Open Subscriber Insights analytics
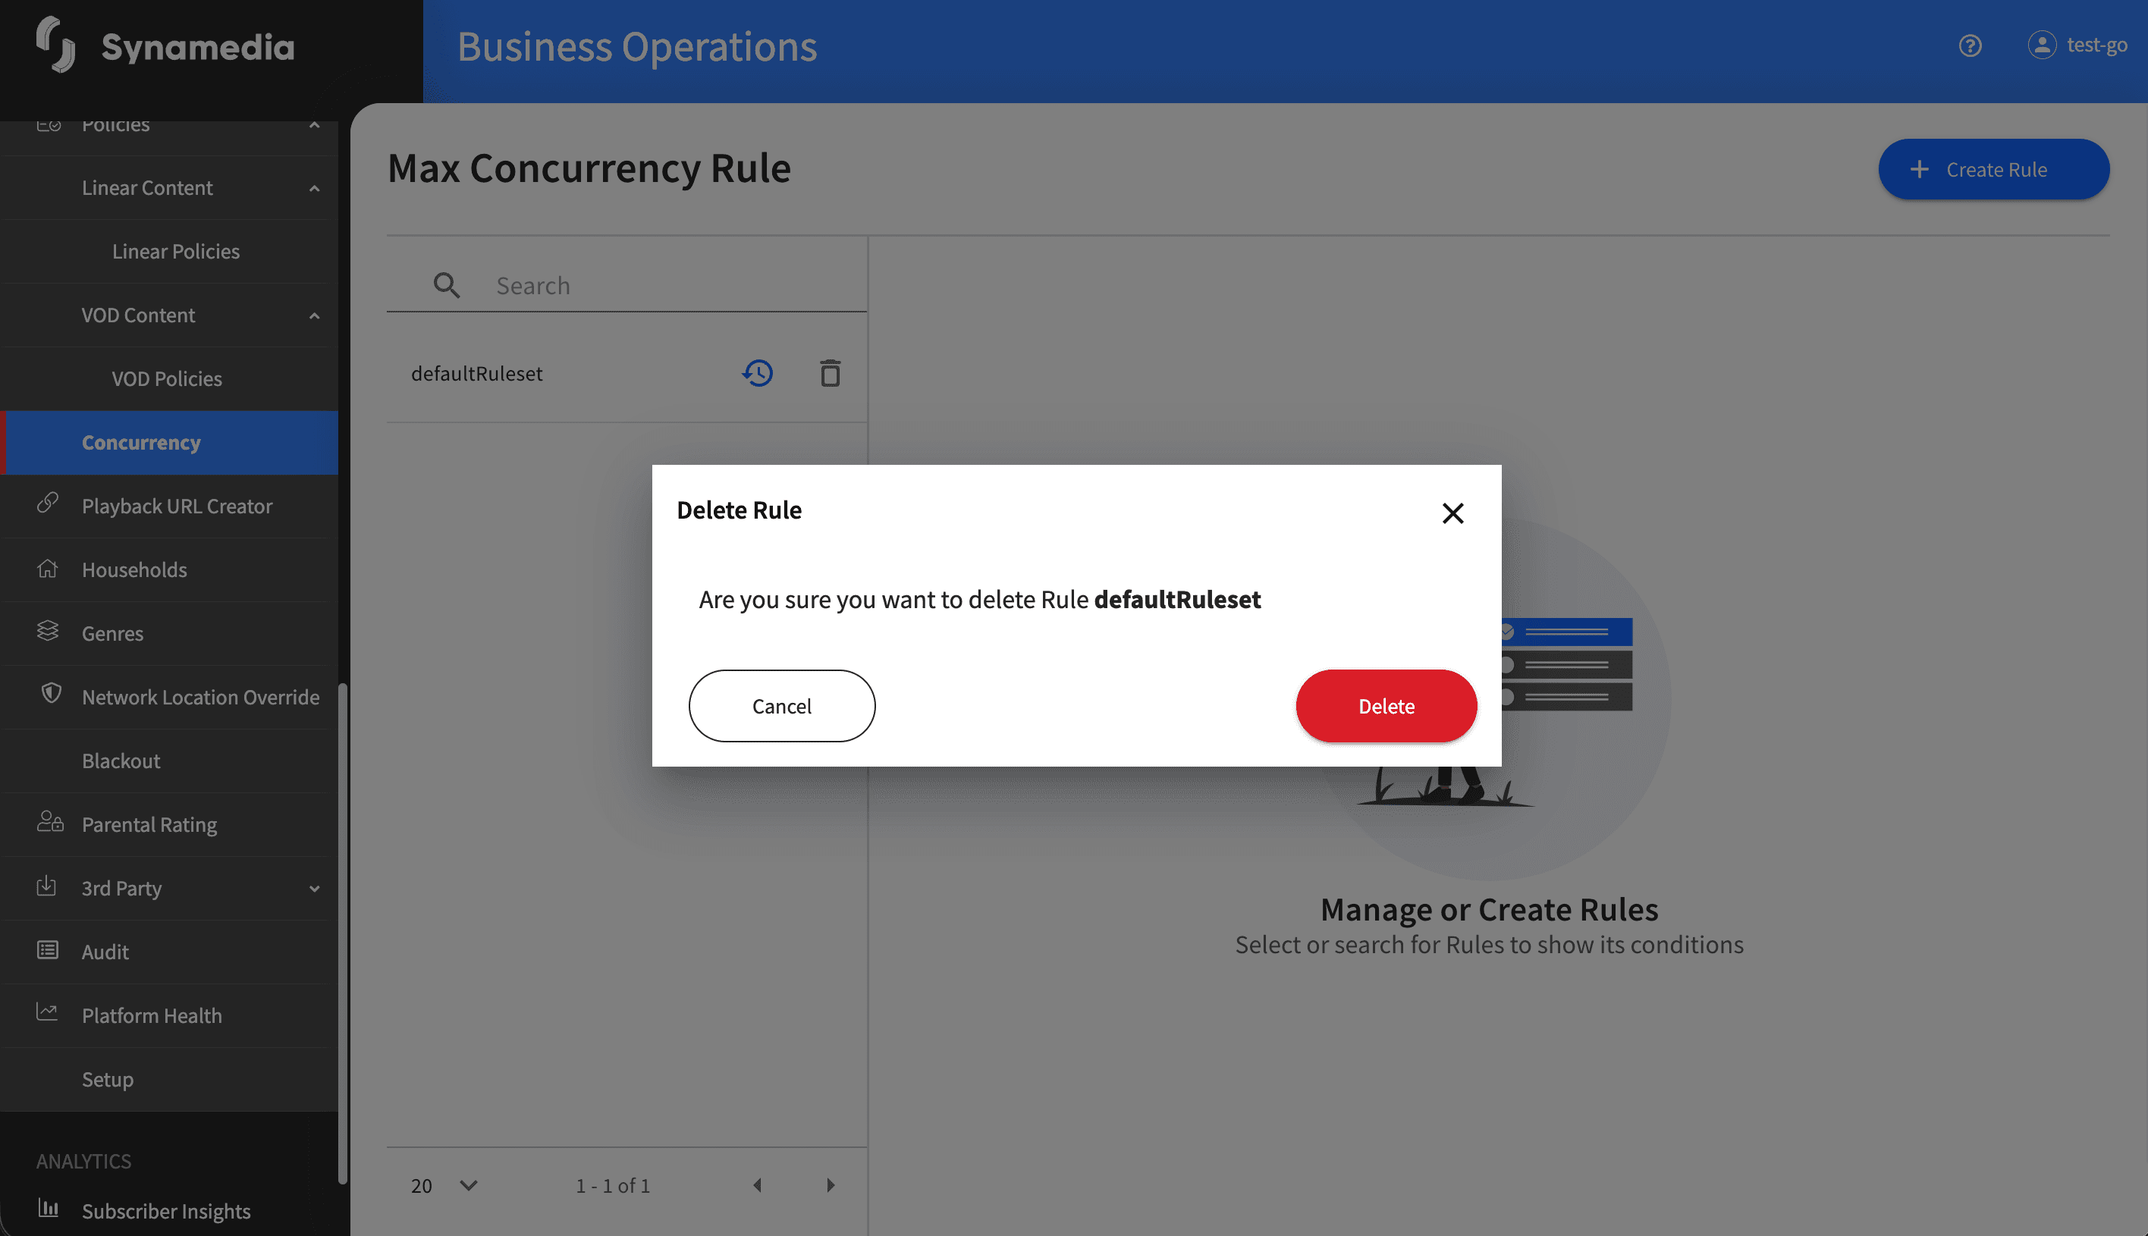This screenshot has height=1236, width=2148. (x=166, y=1210)
